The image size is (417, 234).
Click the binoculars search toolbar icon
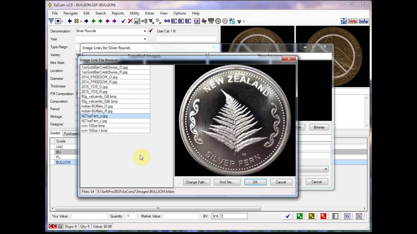[167, 21]
